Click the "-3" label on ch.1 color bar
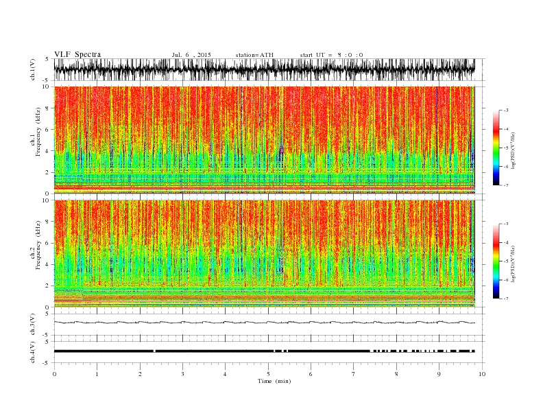The height and width of the screenshot is (420, 543). coord(506,110)
